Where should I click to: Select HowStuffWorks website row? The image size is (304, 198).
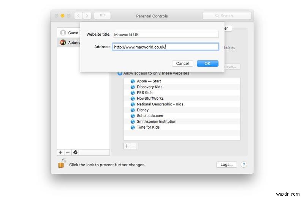click(x=182, y=98)
